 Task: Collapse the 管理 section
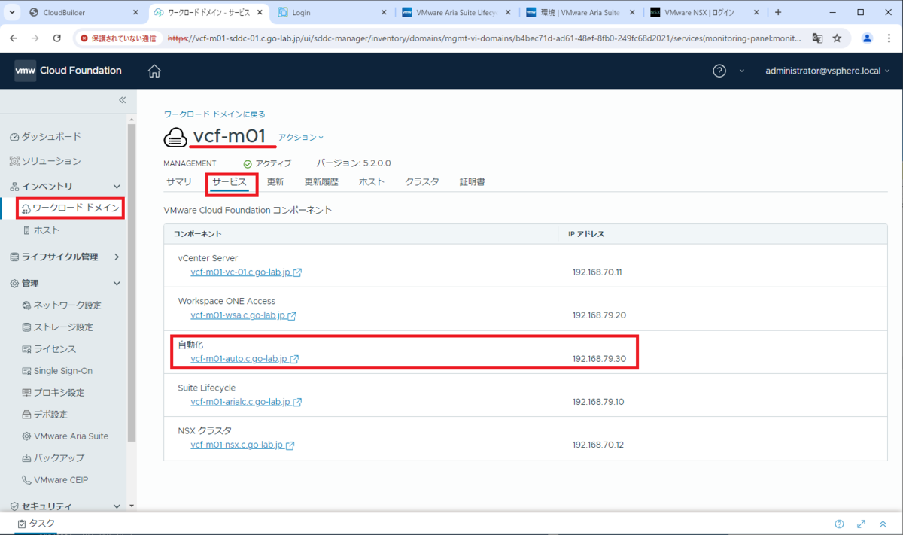117,284
